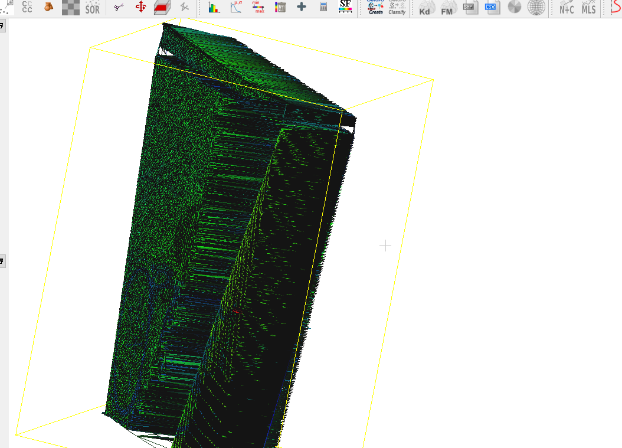Click the SF color scale icon
Image resolution: width=622 pixels, height=448 pixels.
point(346,7)
